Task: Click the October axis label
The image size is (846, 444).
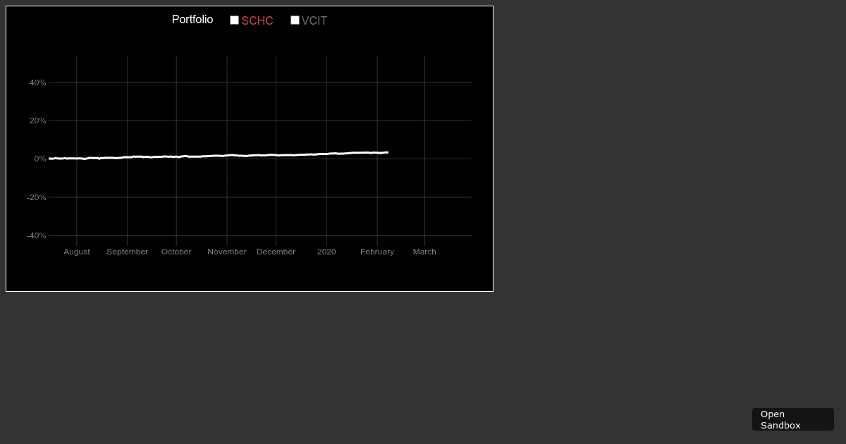Action: click(176, 252)
